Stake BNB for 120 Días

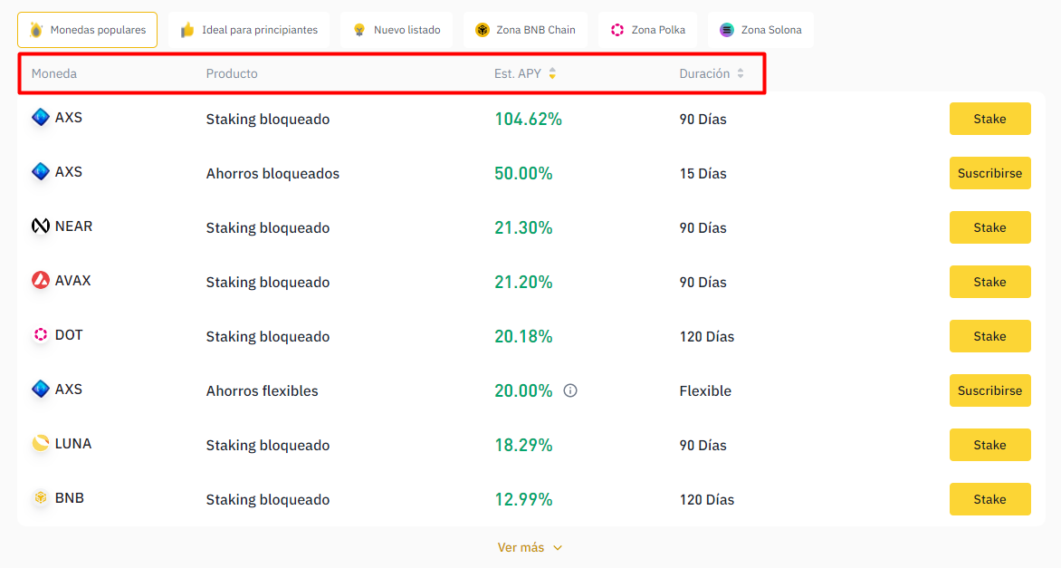[x=990, y=499]
